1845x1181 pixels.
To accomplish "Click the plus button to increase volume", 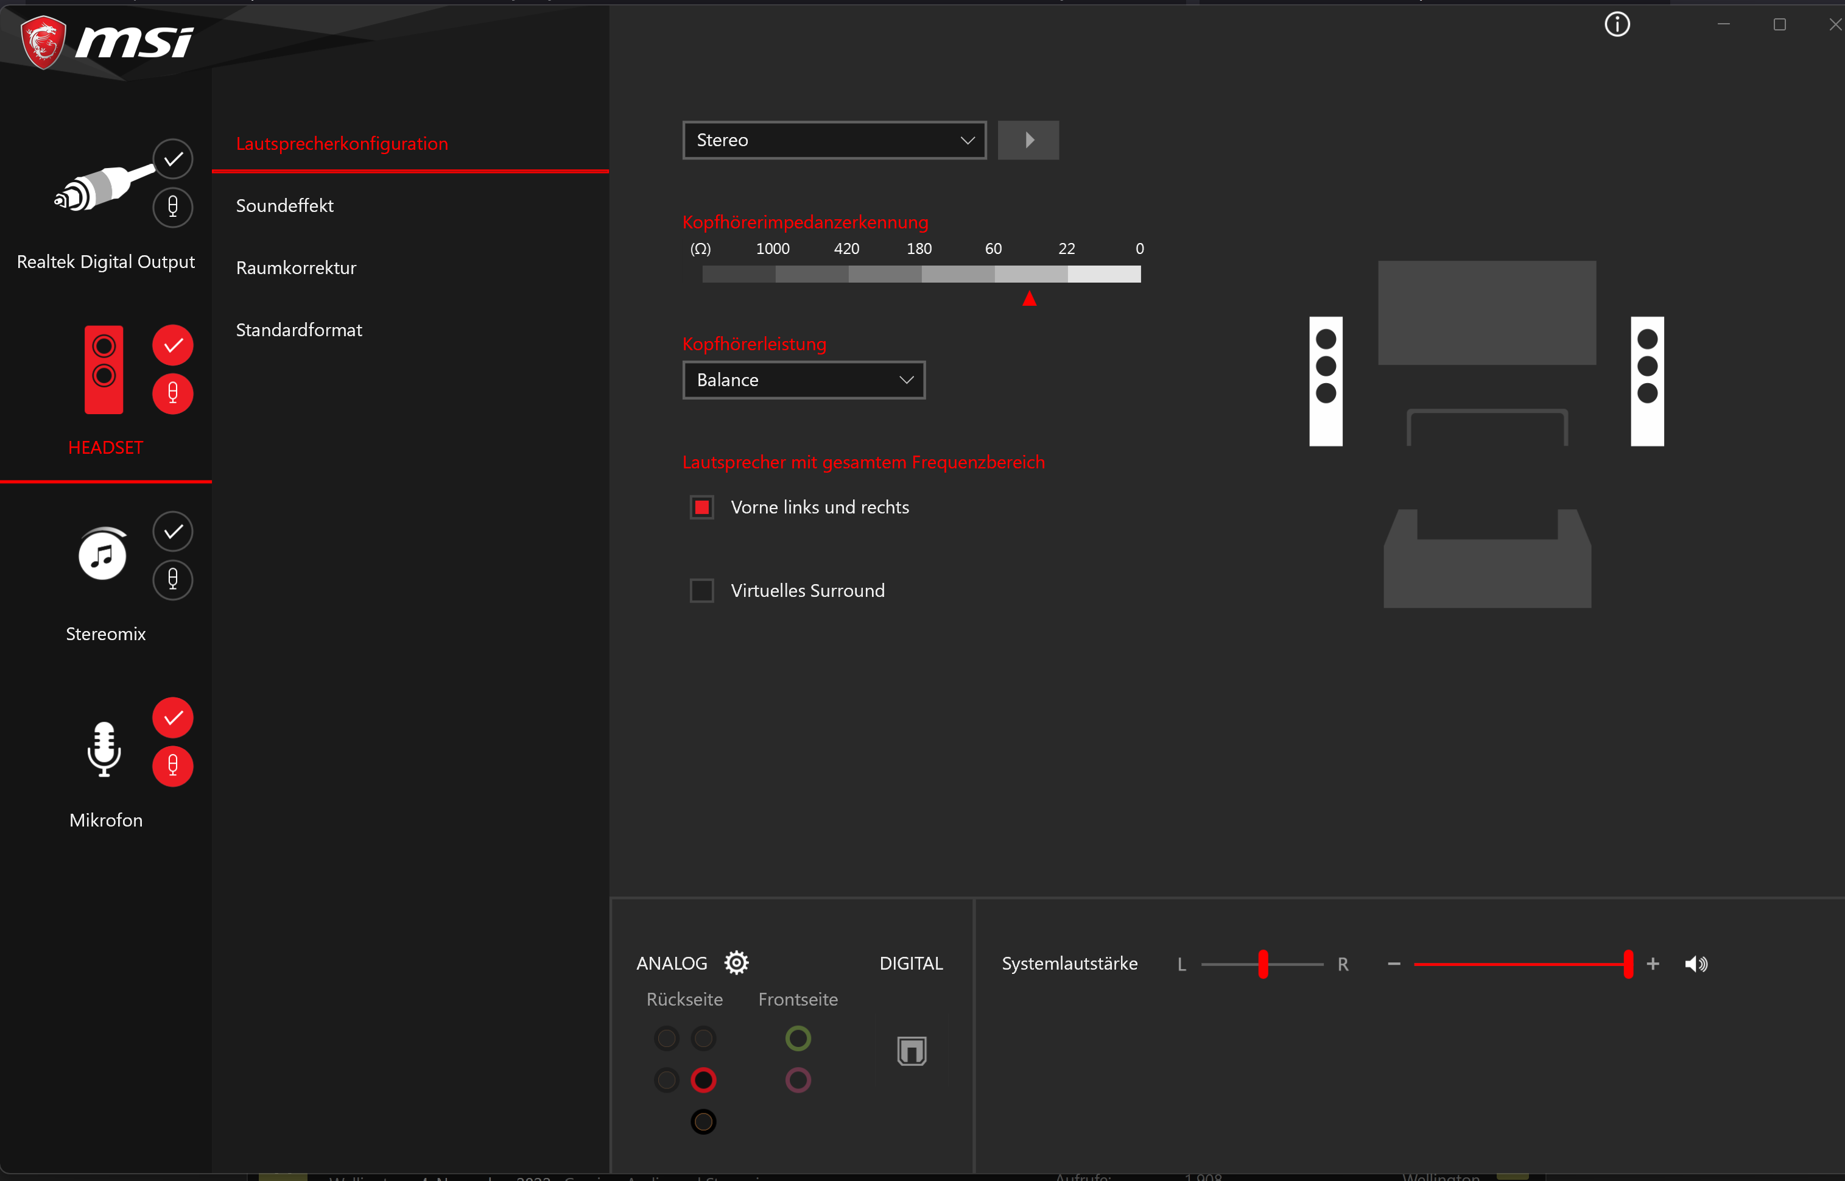I will tap(1653, 964).
